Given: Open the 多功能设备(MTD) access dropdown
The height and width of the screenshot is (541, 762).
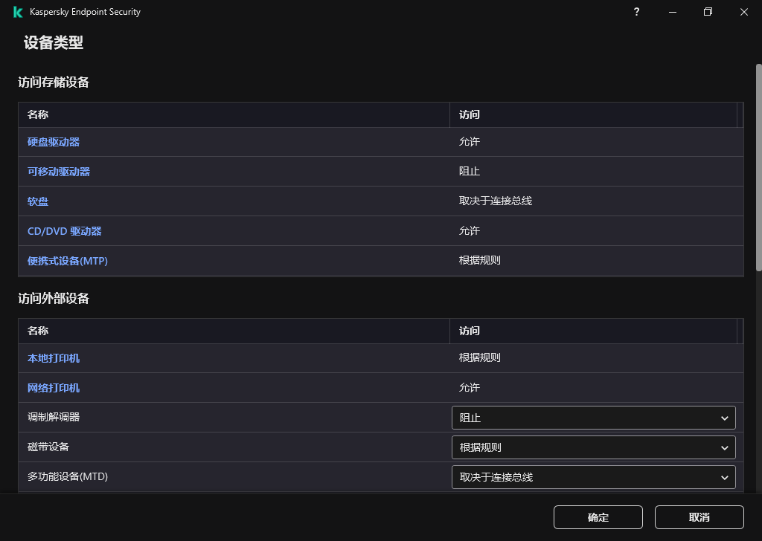Looking at the screenshot, I should [x=593, y=477].
